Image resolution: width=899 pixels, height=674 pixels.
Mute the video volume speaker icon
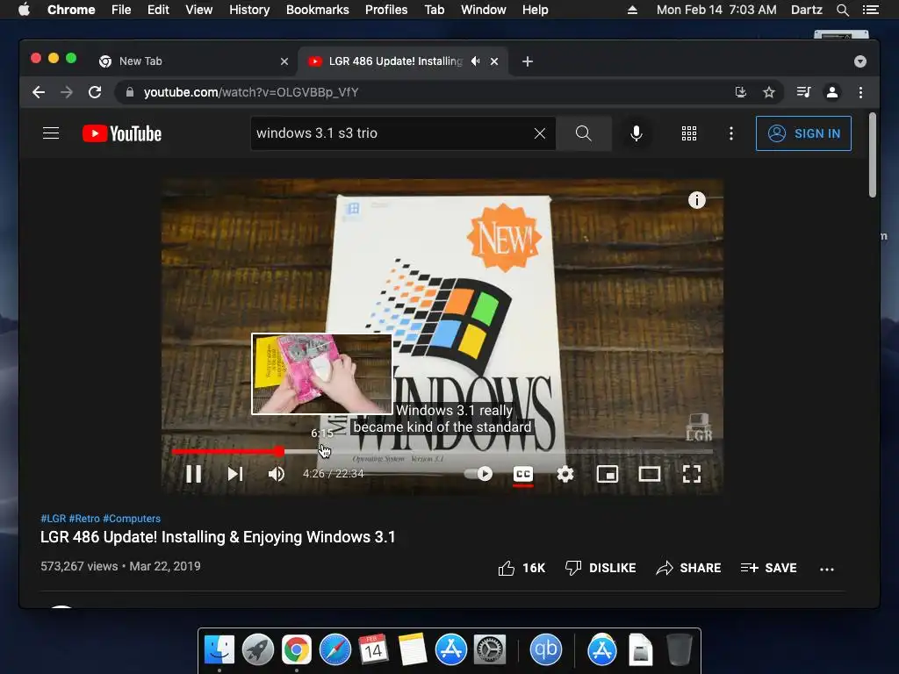pyautogui.click(x=277, y=474)
